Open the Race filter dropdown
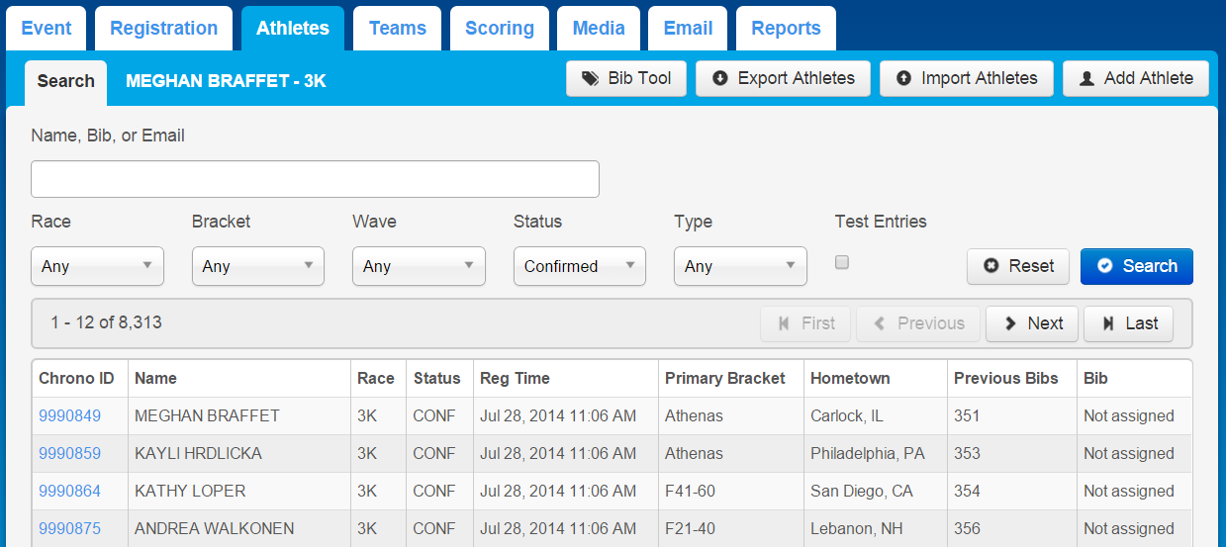 [x=98, y=266]
